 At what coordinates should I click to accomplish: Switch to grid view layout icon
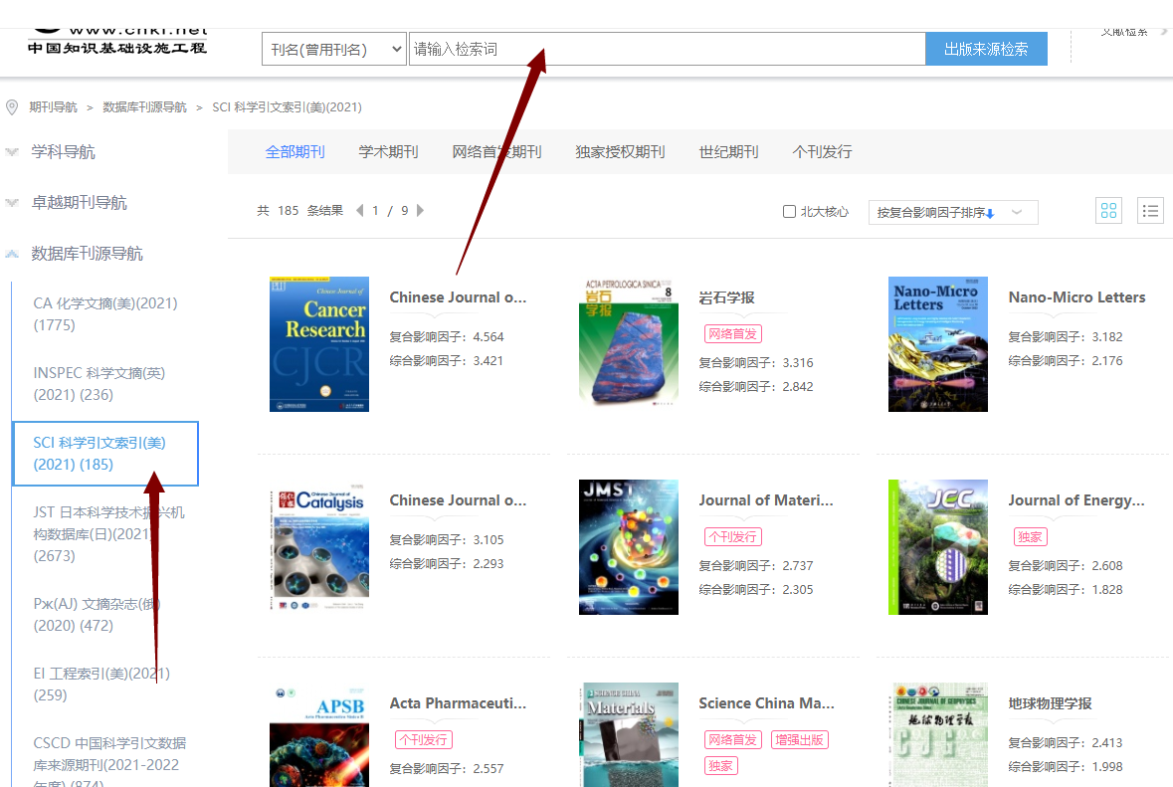click(1108, 211)
